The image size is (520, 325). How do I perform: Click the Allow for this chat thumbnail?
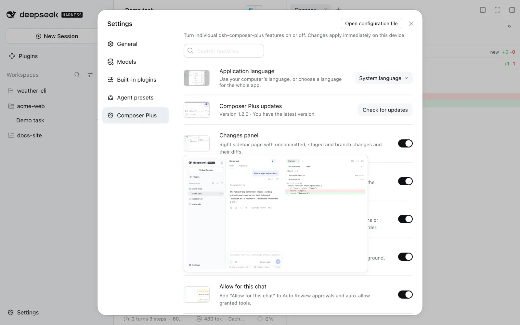[x=197, y=294]
